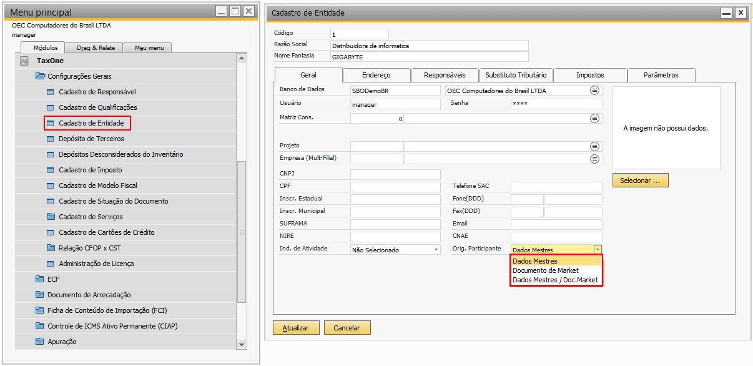The image size is (753, 366).
Task: Click the CIAP folder icon
Action: [40, 326]
